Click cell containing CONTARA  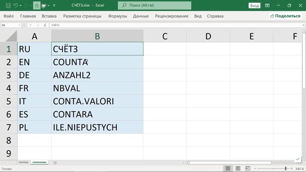pyautogui.click(x=97, y=114)
